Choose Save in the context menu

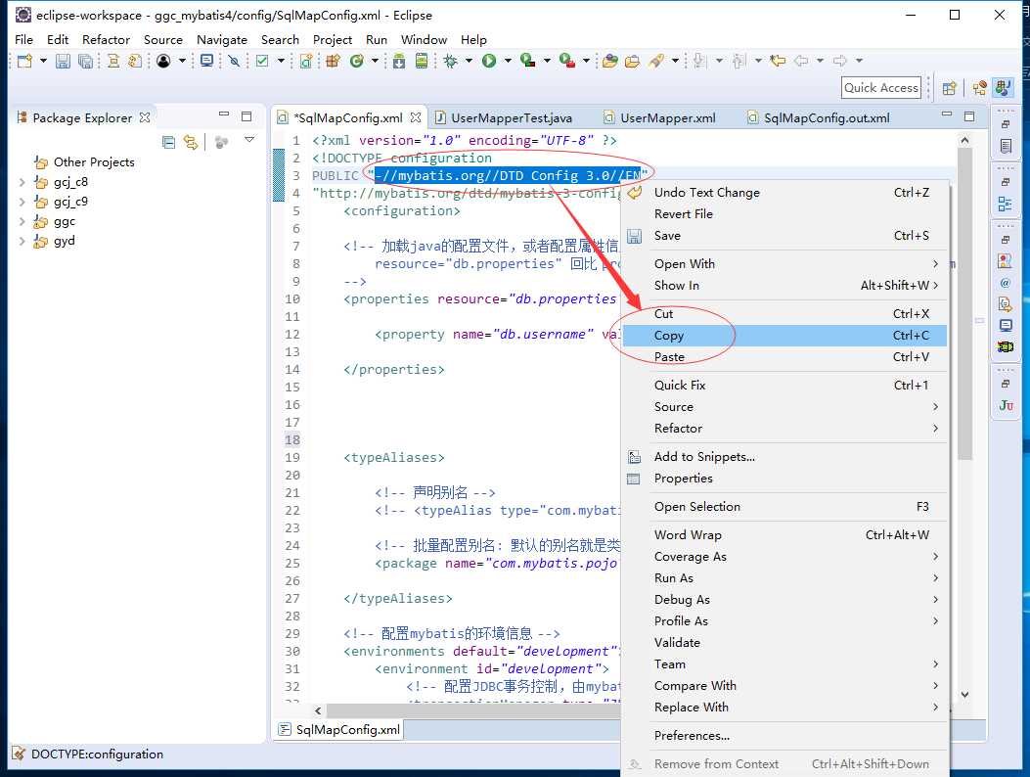click(784, 235)
